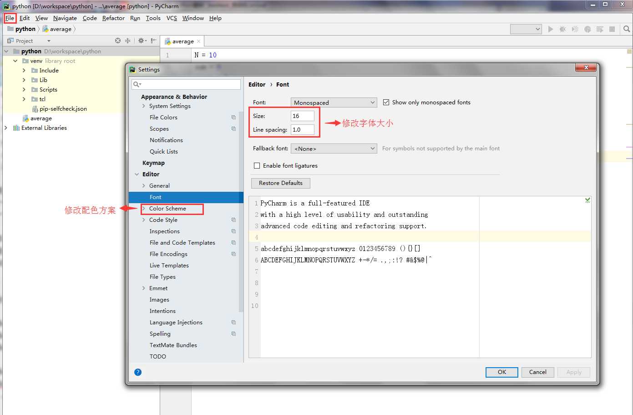The height and width of the screenshot is (415, 633).
Task: Click the Apply button in Settings
Action: (574, 372)
